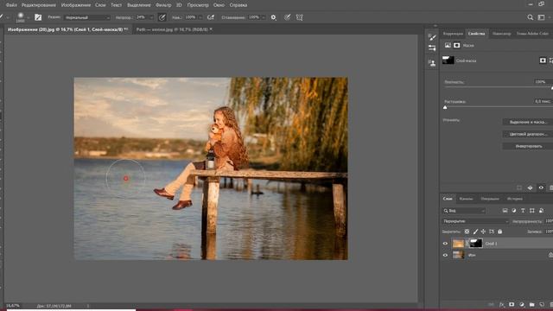
Task: Toggle mask link between Слой 1 thumbnails
Action: [467, 244]
